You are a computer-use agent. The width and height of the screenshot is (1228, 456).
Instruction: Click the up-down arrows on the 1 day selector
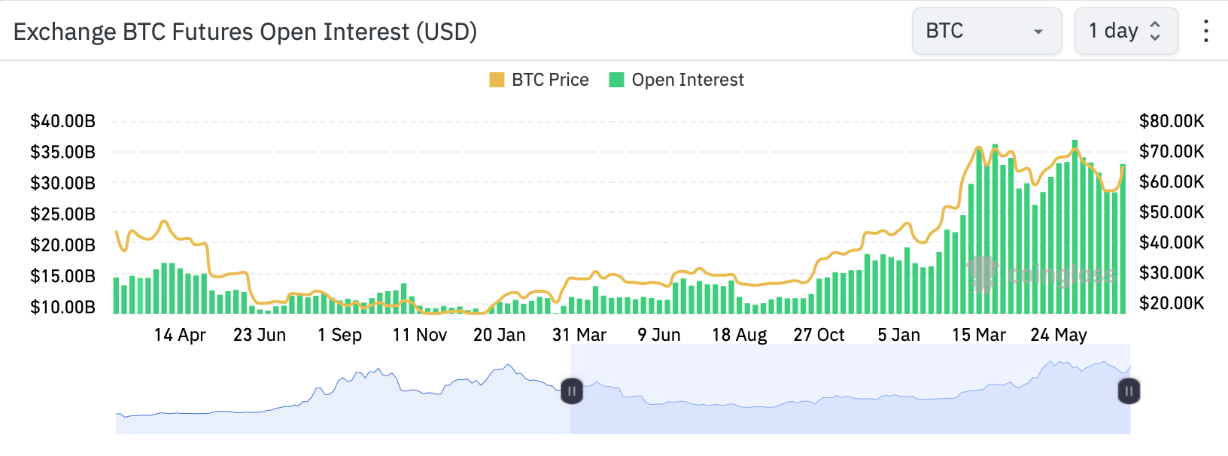pyautogui.click(x=1155, y=31)
